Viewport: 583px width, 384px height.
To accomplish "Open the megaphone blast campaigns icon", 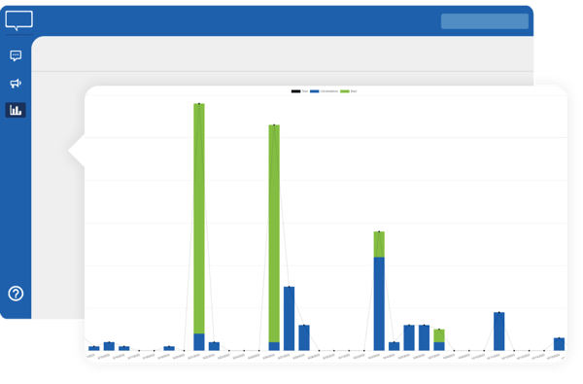I will pos(16,83).
